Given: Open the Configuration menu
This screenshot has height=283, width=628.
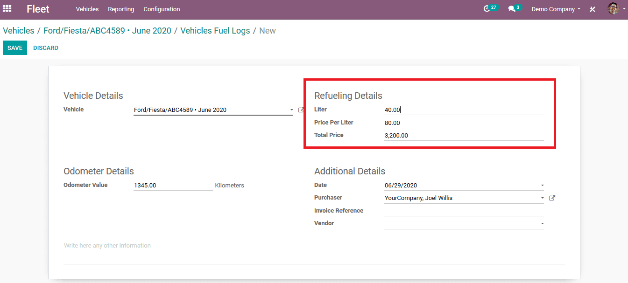Looking at the screenshot, I should (162, 9).
